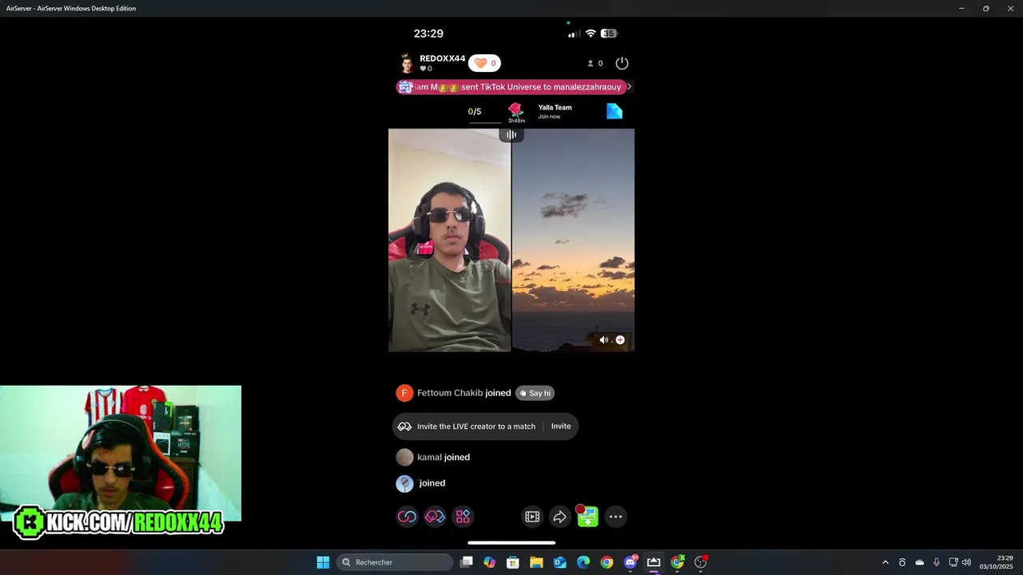Tap the LIVE match hearts icon
This screenshot has height=575, width=1023.
coord(435,517)
